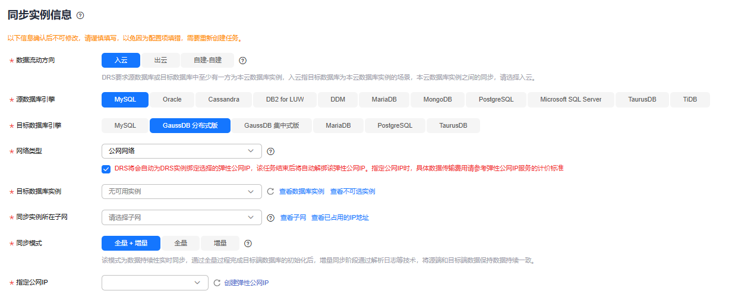Select 自建-自建 data flow direction
Screen dimensions: 732x297
click(x=207, y=61)
